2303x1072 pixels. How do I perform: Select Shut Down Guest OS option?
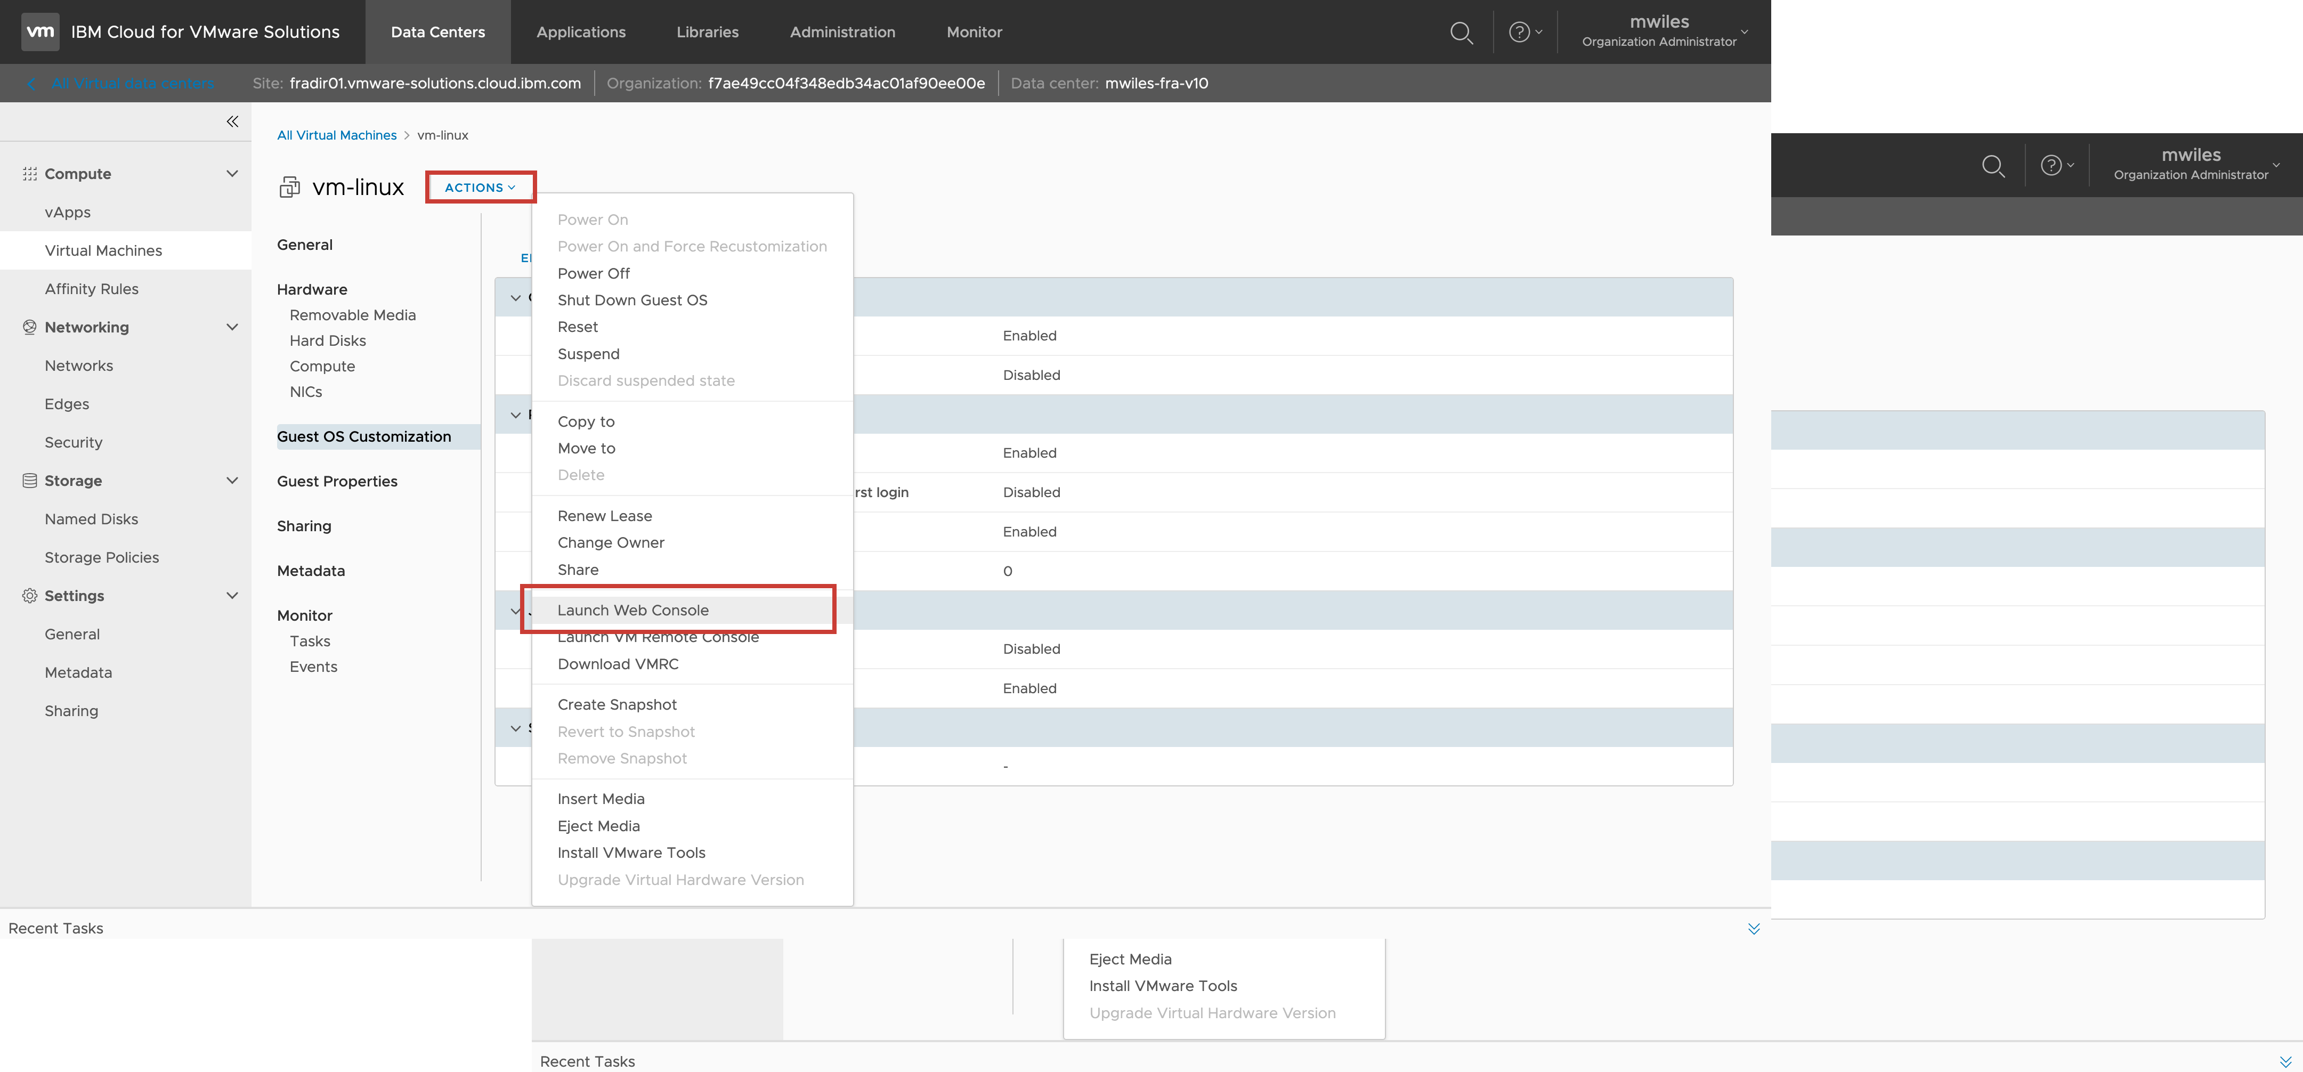click(632, 301)
